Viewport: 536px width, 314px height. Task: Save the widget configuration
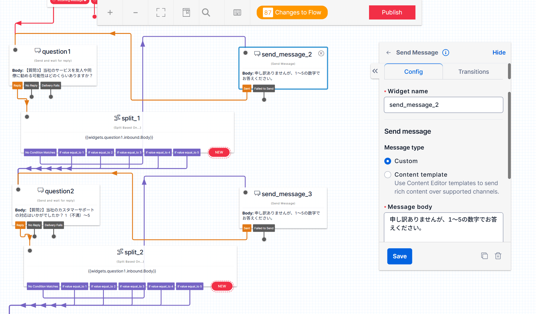coord(400,256)
